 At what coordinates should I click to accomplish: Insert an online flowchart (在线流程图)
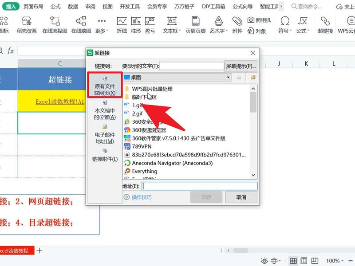[55, 25]
